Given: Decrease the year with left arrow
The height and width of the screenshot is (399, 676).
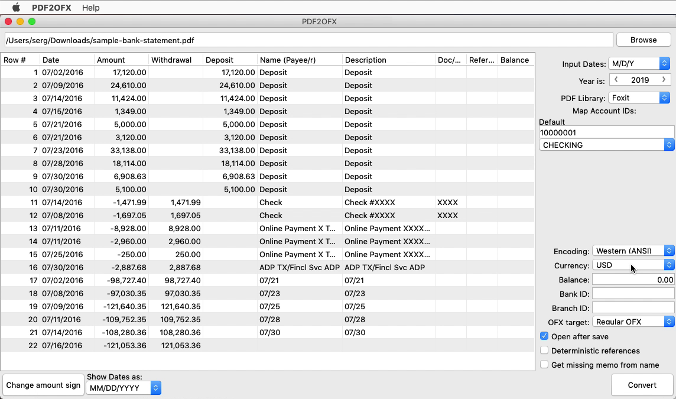Looking at the screenshot, I should [616, 80].
